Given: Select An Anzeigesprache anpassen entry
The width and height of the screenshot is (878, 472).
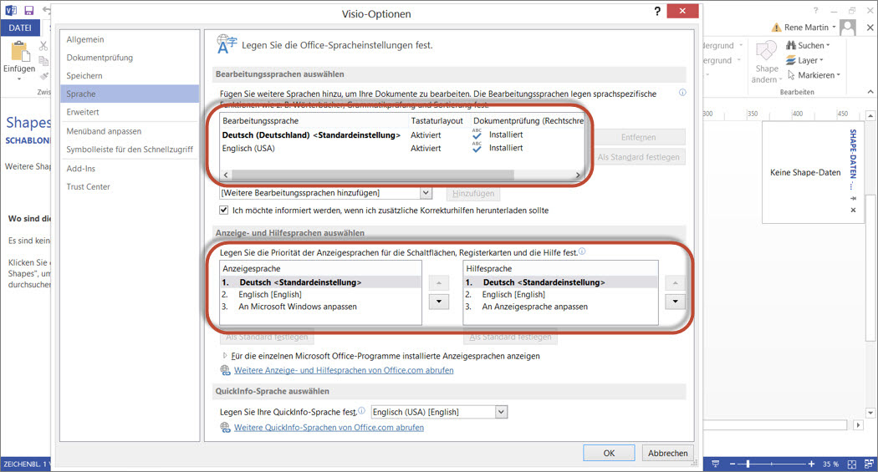Looking at the screenshot, I should point(560,307).
